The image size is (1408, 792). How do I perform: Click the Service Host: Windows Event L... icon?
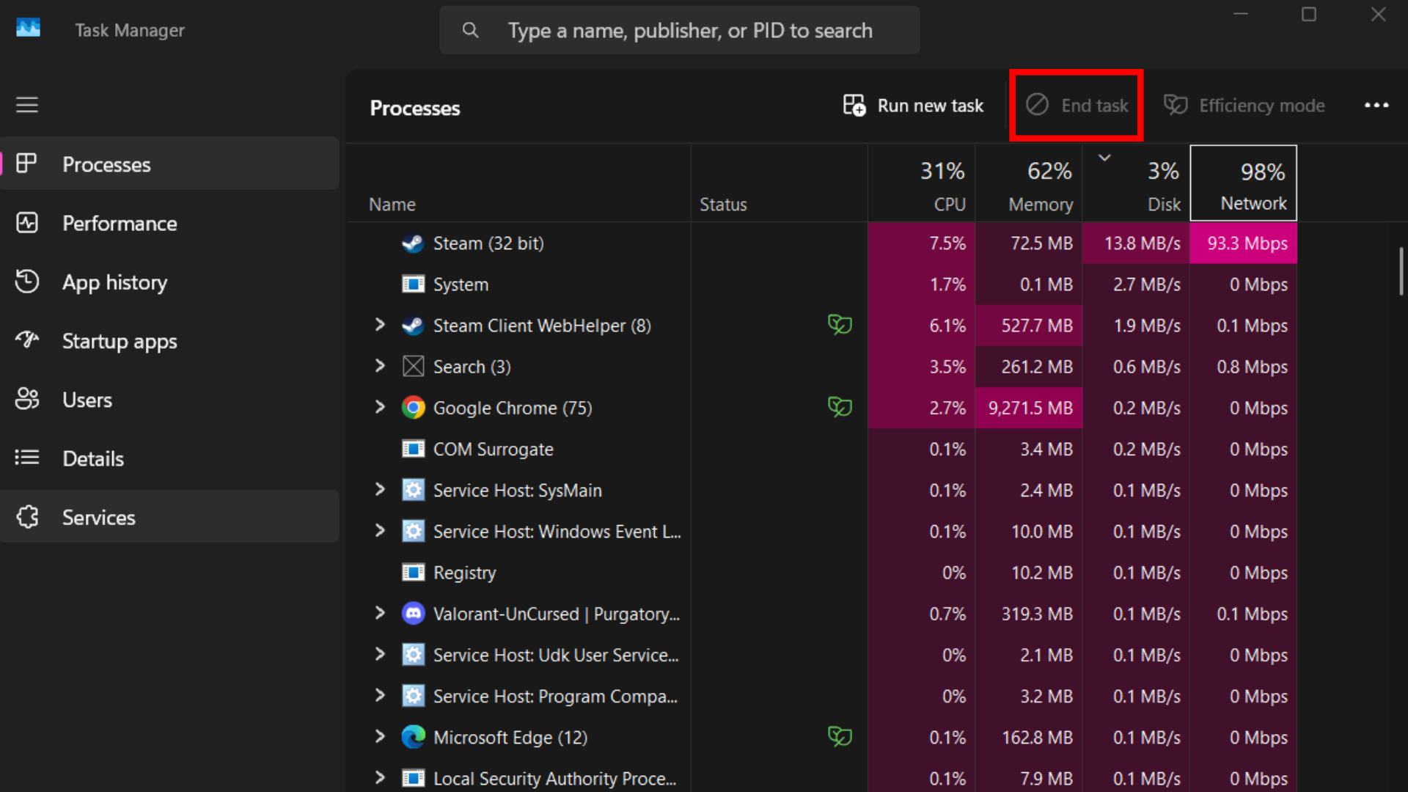(413, 531)
